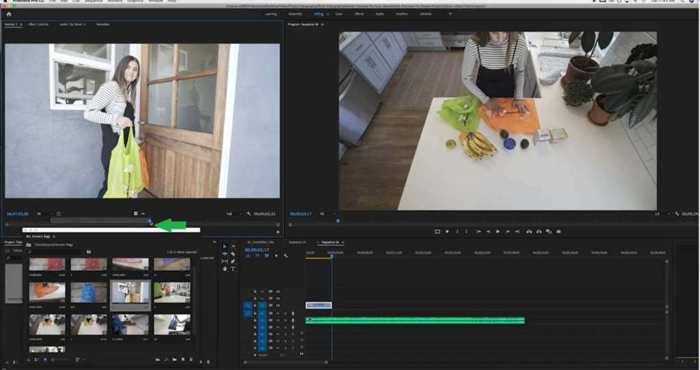Click New Item icon in bin panel
700x370 pixels.
(x=183, y=359)
